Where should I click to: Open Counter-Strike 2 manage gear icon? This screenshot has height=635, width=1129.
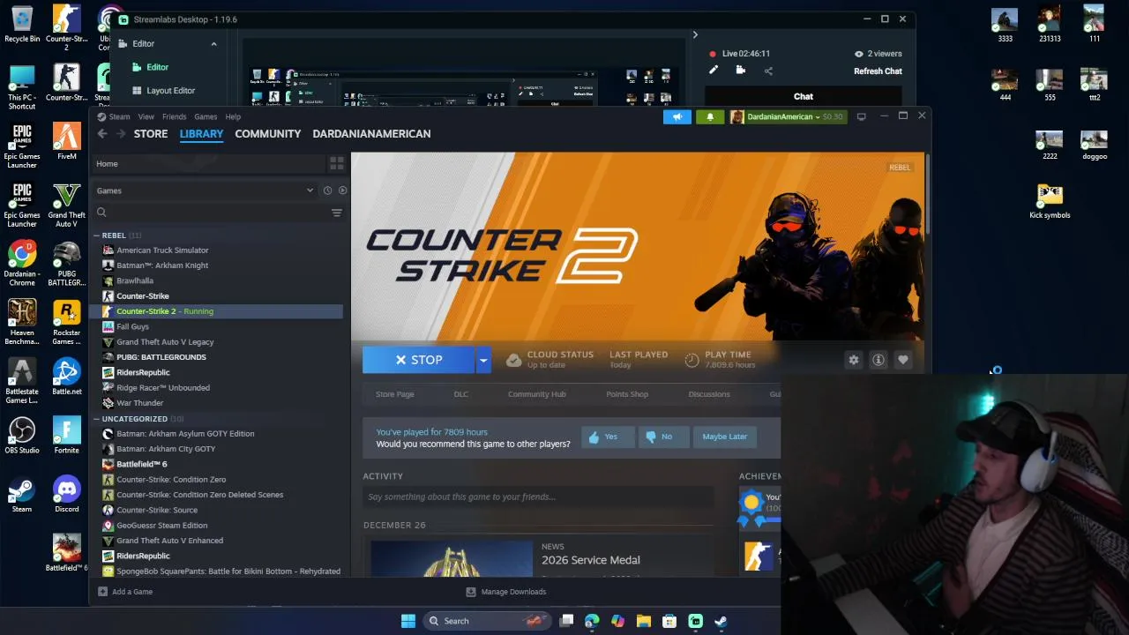pyautogui.click(x=853, y=360)
